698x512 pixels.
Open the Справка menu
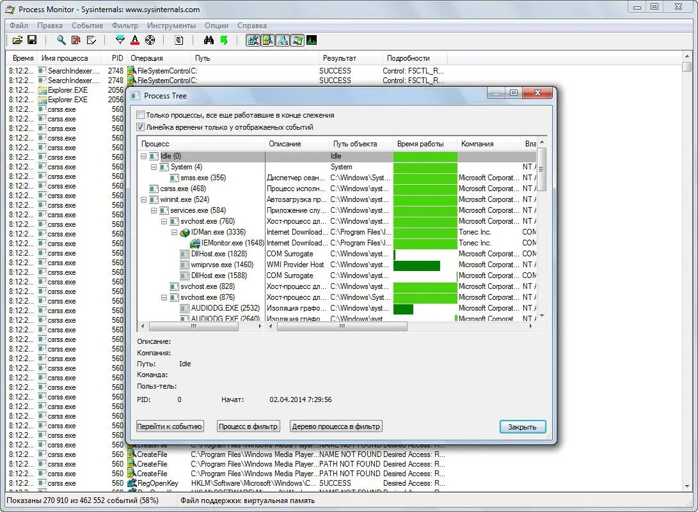click(252, 26)
